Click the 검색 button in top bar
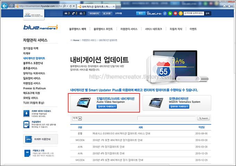This screenshot has width=236, height=166. pos(208,14)
